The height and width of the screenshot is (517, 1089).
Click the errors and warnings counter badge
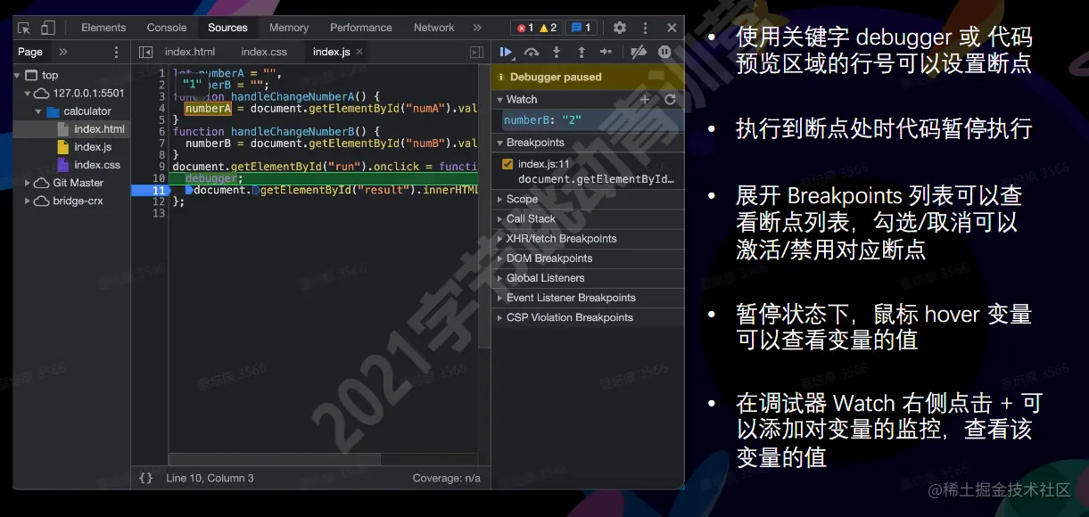coord(537,28)
